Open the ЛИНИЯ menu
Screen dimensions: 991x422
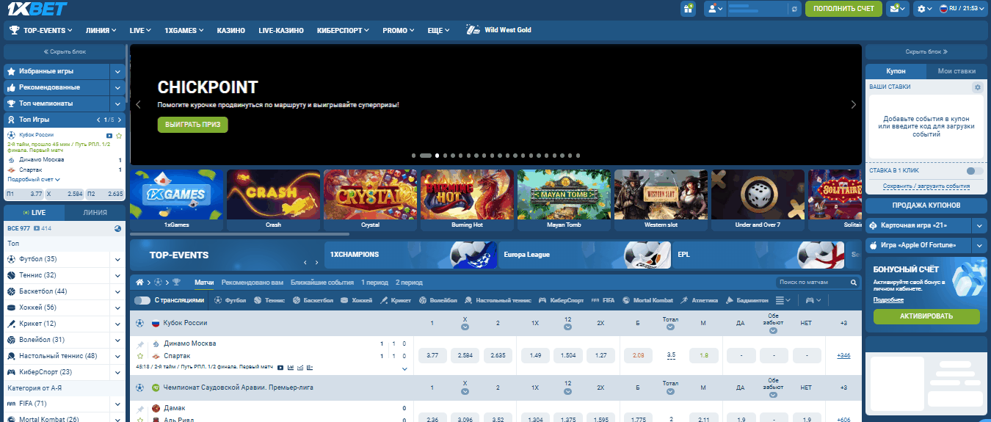101,30
